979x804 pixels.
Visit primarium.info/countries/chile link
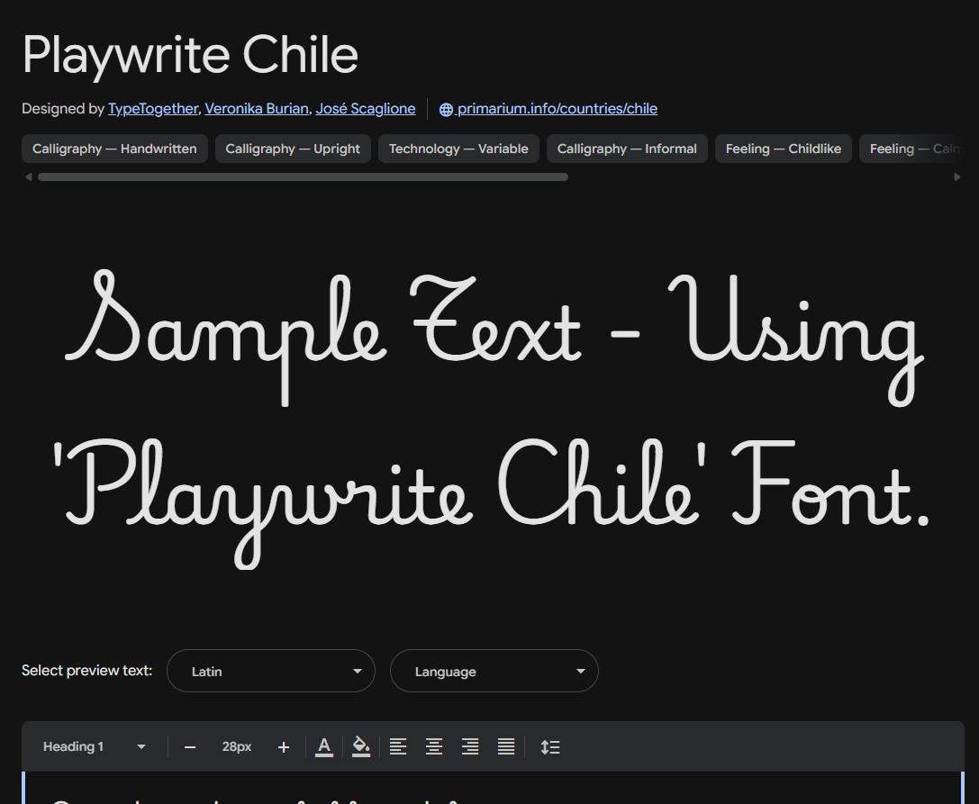[557, 109]
